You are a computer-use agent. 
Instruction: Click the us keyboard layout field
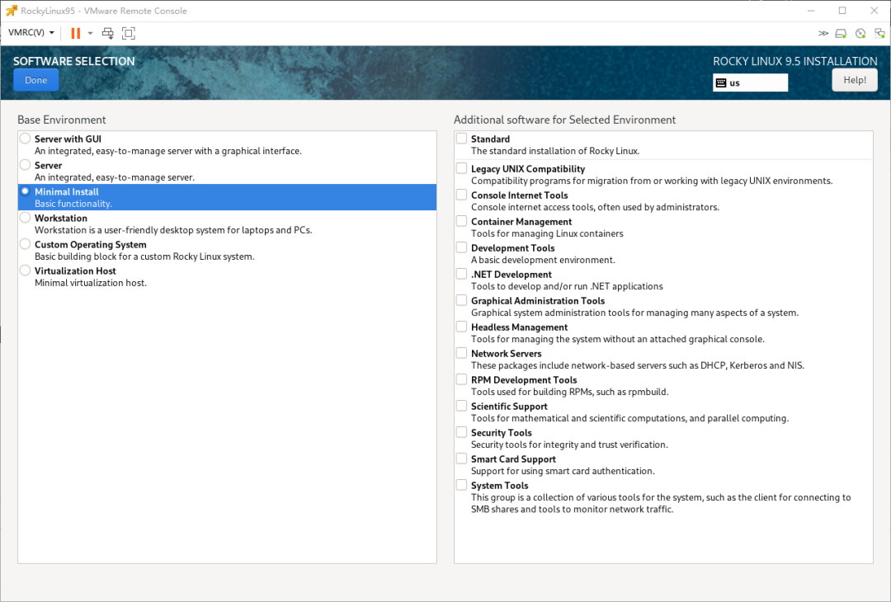point(751,83)
